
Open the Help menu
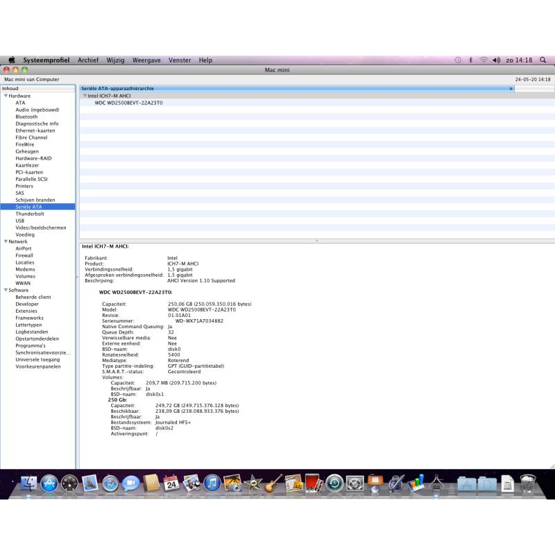tap(205, 60)
